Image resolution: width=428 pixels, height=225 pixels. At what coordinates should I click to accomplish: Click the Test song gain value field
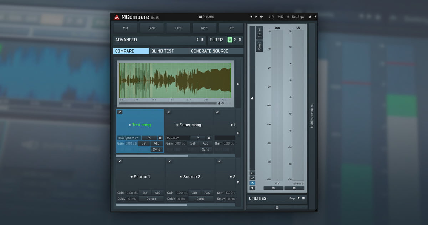(x=131, y=143)
